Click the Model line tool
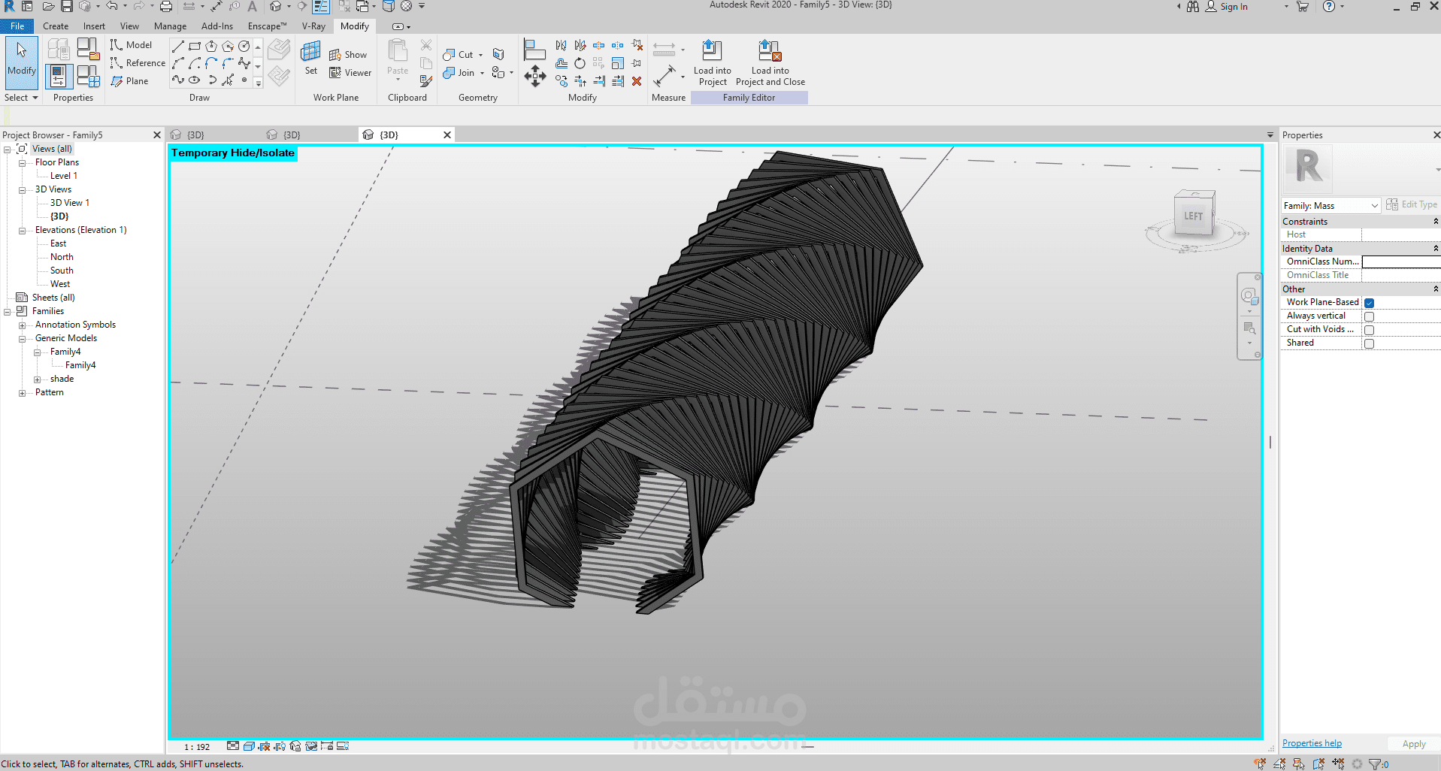The height and width of the screenshot is (771, 1441). coord(131,45)
